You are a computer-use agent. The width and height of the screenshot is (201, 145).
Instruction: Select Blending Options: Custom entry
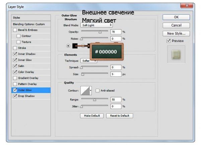pos(31,24)
